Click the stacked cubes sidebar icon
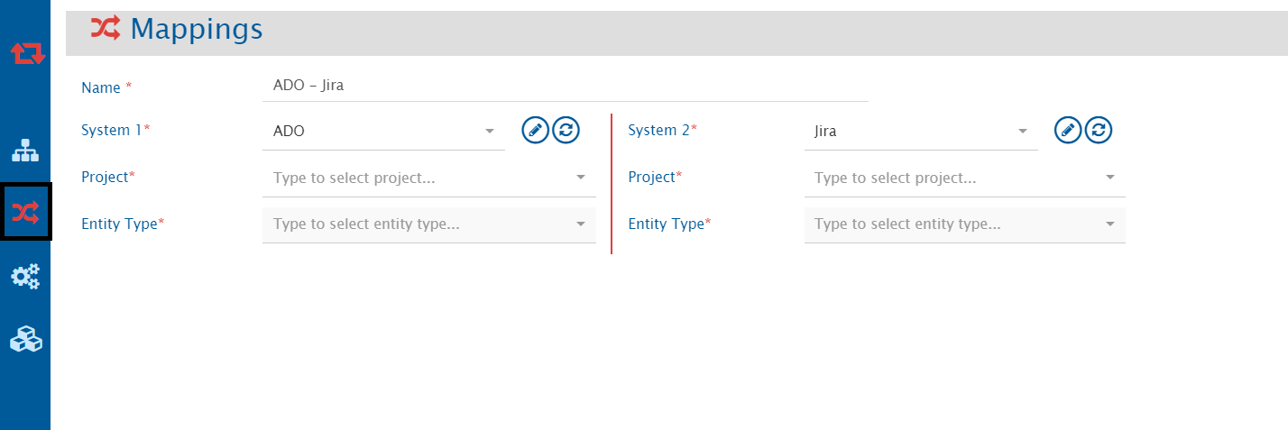The height and width of the screenshot is (430, 1288). pos(25,340)
